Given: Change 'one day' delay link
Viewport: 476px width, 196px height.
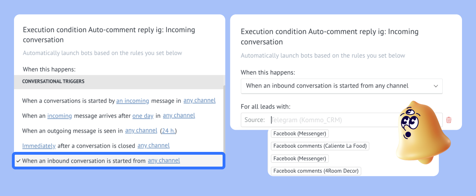Looking at the screenshot, I should (143, 115).
